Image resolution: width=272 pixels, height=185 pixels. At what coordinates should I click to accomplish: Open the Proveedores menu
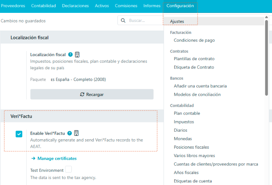(x=13, y=6)
